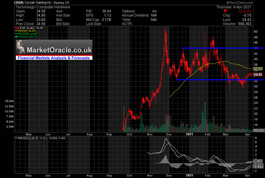Viewport: 265px width, 178px height.
Task: Select the 'Corsair Gaming Inc.' company name
Action: coord(38,3)
